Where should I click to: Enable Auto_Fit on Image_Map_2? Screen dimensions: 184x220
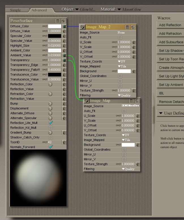pyautogui.click(x=120, y=37)
